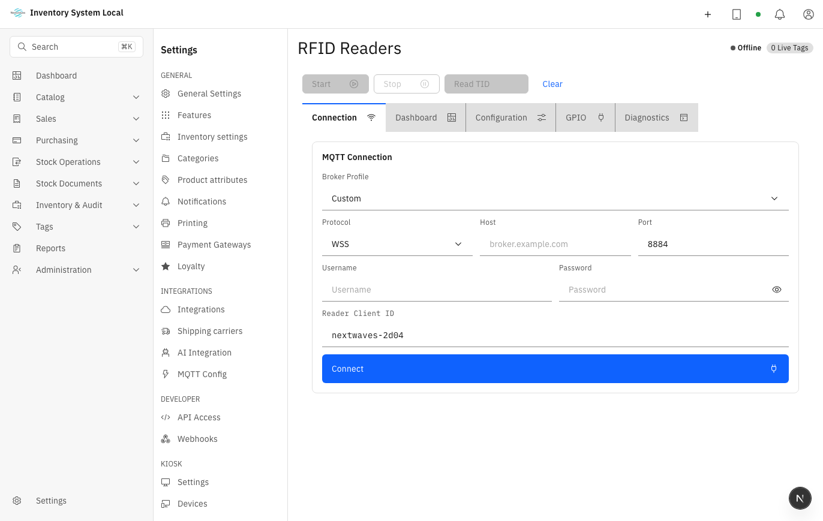This screenshot has width=823, height=521.
Task: Click the round N badge button
Action: pos(800,498)
